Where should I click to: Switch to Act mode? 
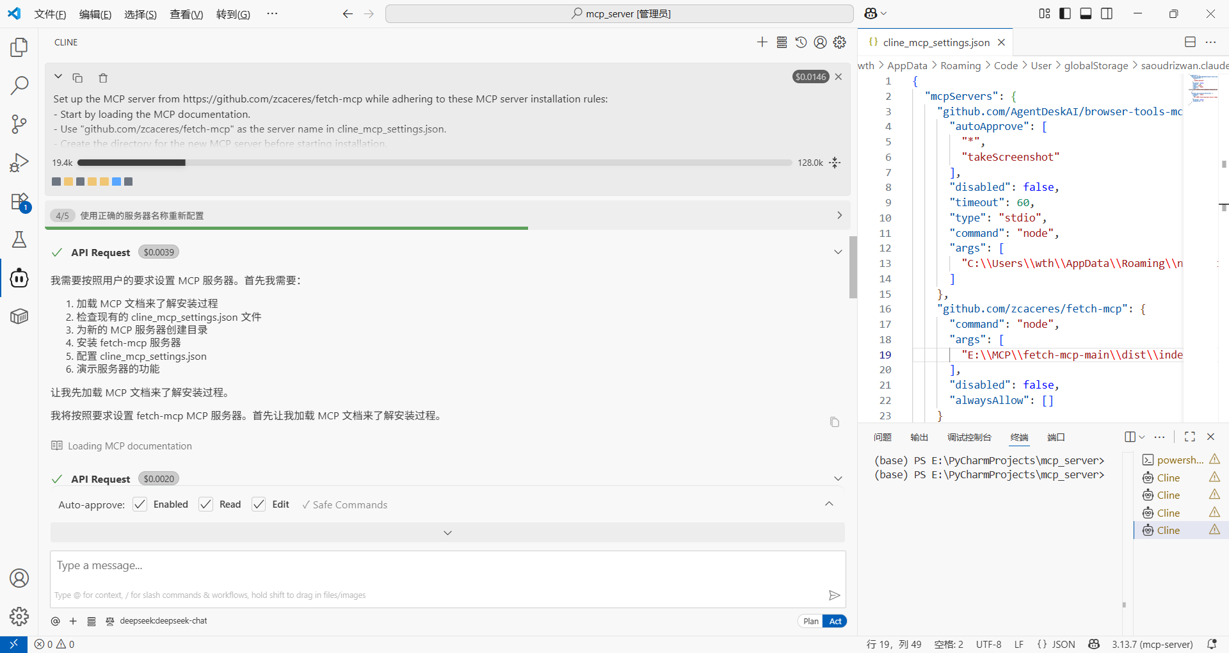835,621
